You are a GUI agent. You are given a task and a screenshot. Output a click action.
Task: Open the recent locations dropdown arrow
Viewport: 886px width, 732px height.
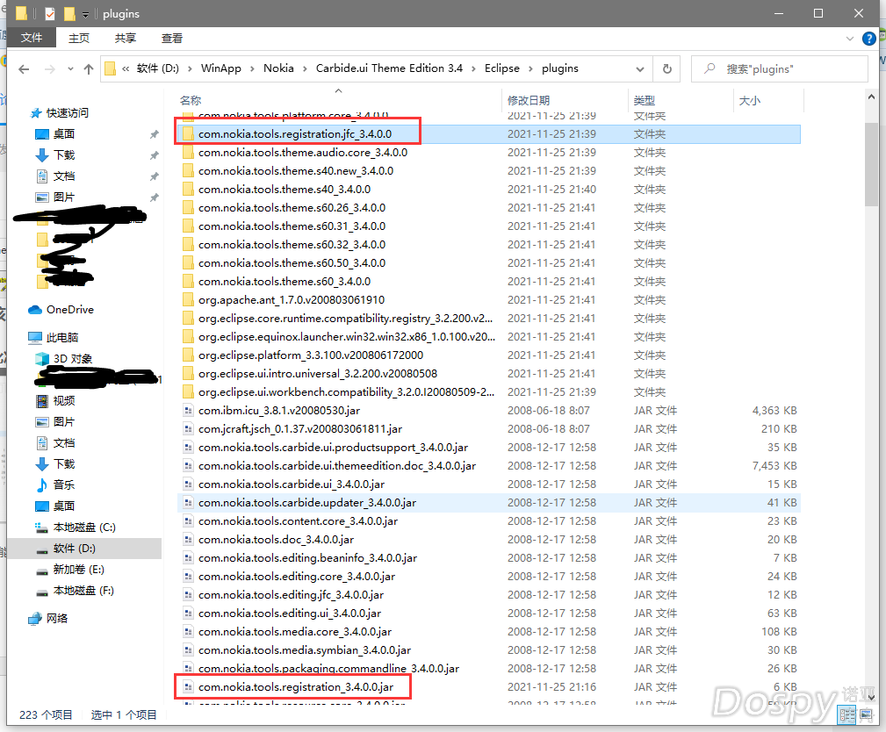(x=70, y=69)
